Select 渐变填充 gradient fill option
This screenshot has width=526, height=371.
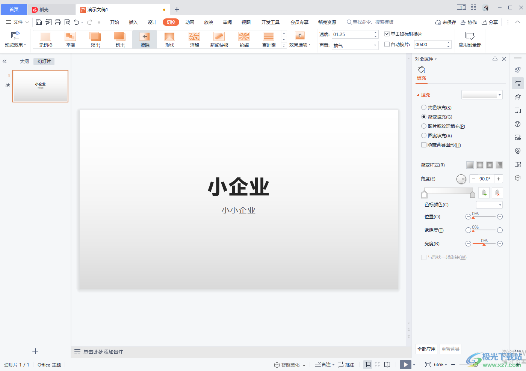tap(437, 117)
